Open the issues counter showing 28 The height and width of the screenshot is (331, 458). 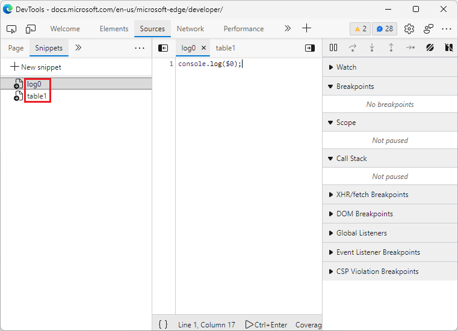(385, 29)
